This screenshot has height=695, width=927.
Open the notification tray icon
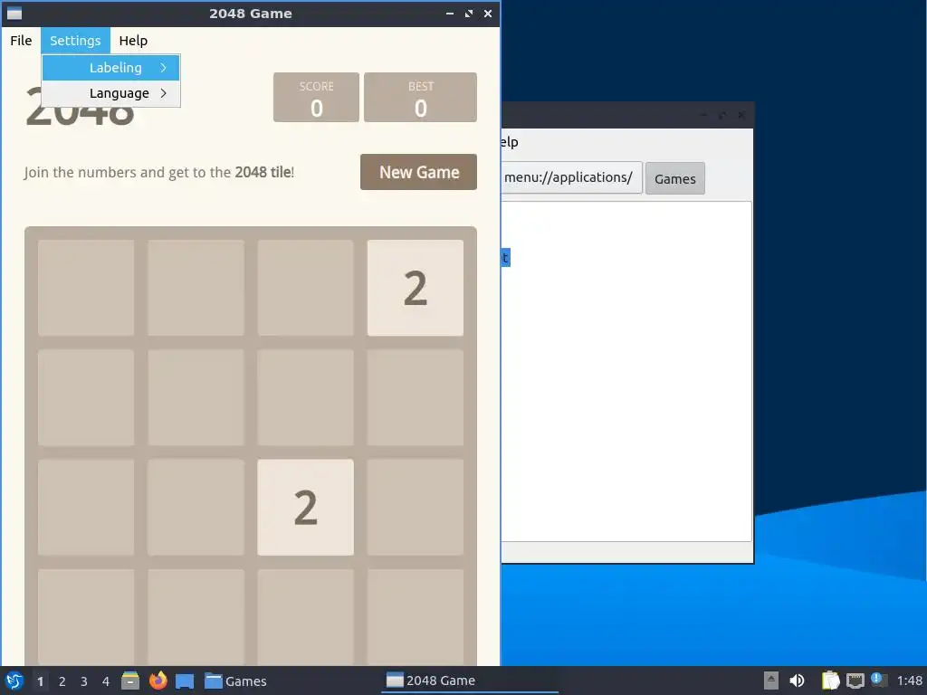coord(879,681)
